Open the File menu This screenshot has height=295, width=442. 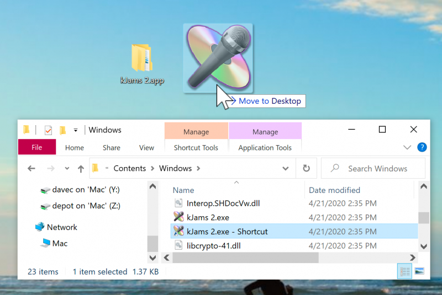37,147
